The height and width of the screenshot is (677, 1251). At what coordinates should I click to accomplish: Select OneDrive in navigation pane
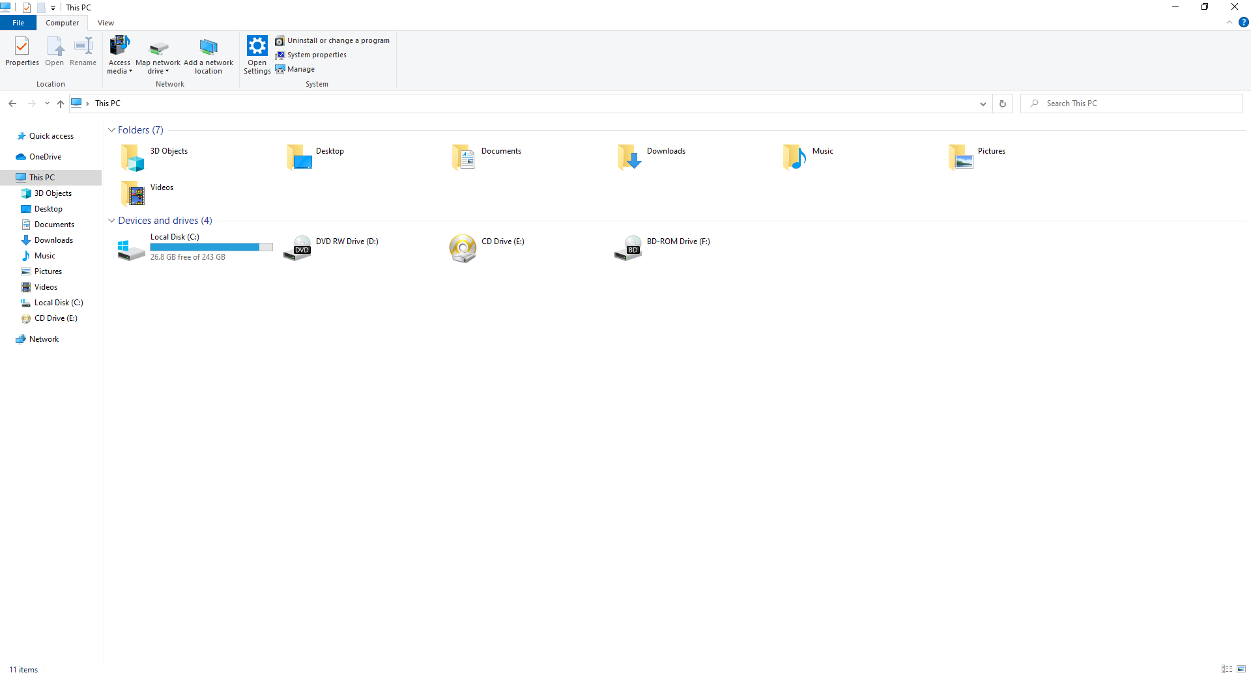(x=45, y=157)
